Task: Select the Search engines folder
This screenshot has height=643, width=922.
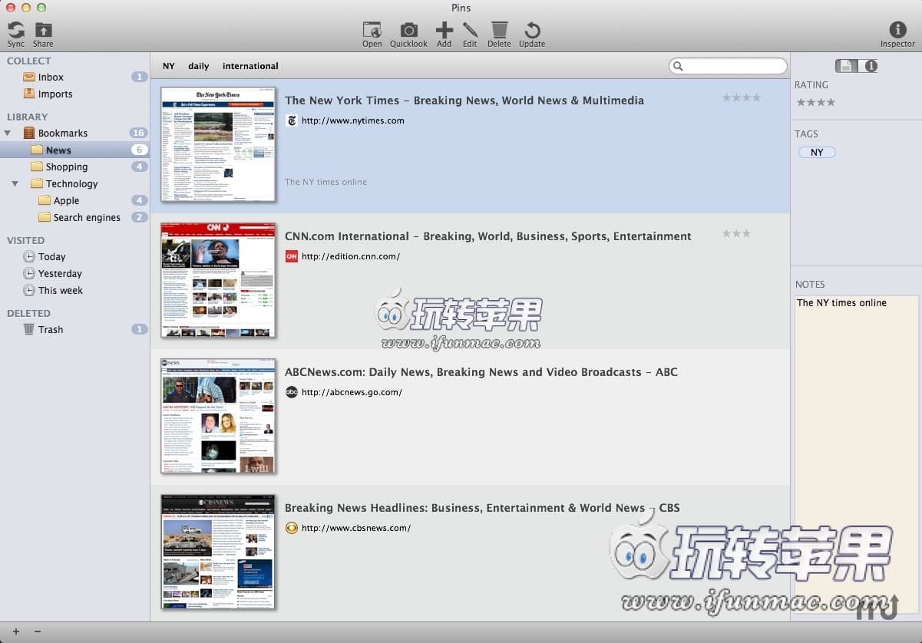Action: (74, 217)
